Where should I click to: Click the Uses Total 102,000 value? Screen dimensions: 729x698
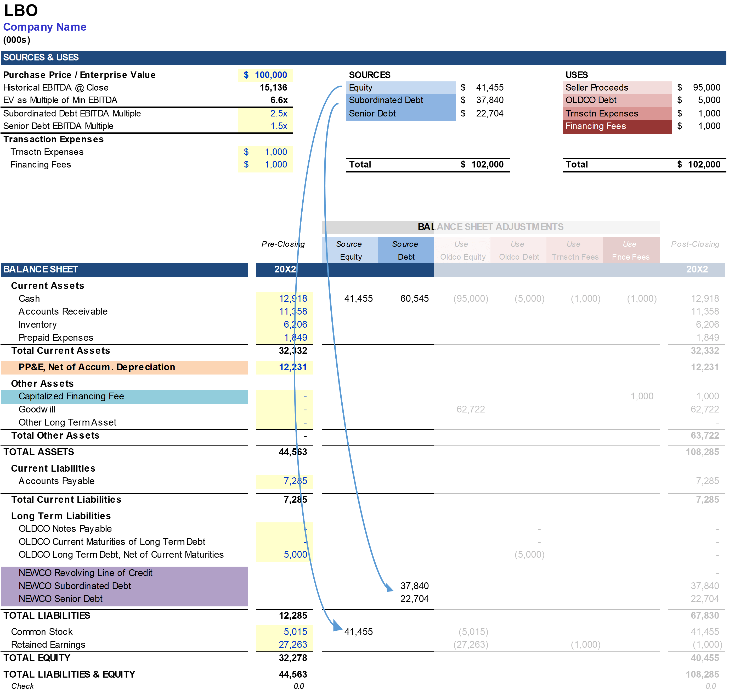coord(704,164)
